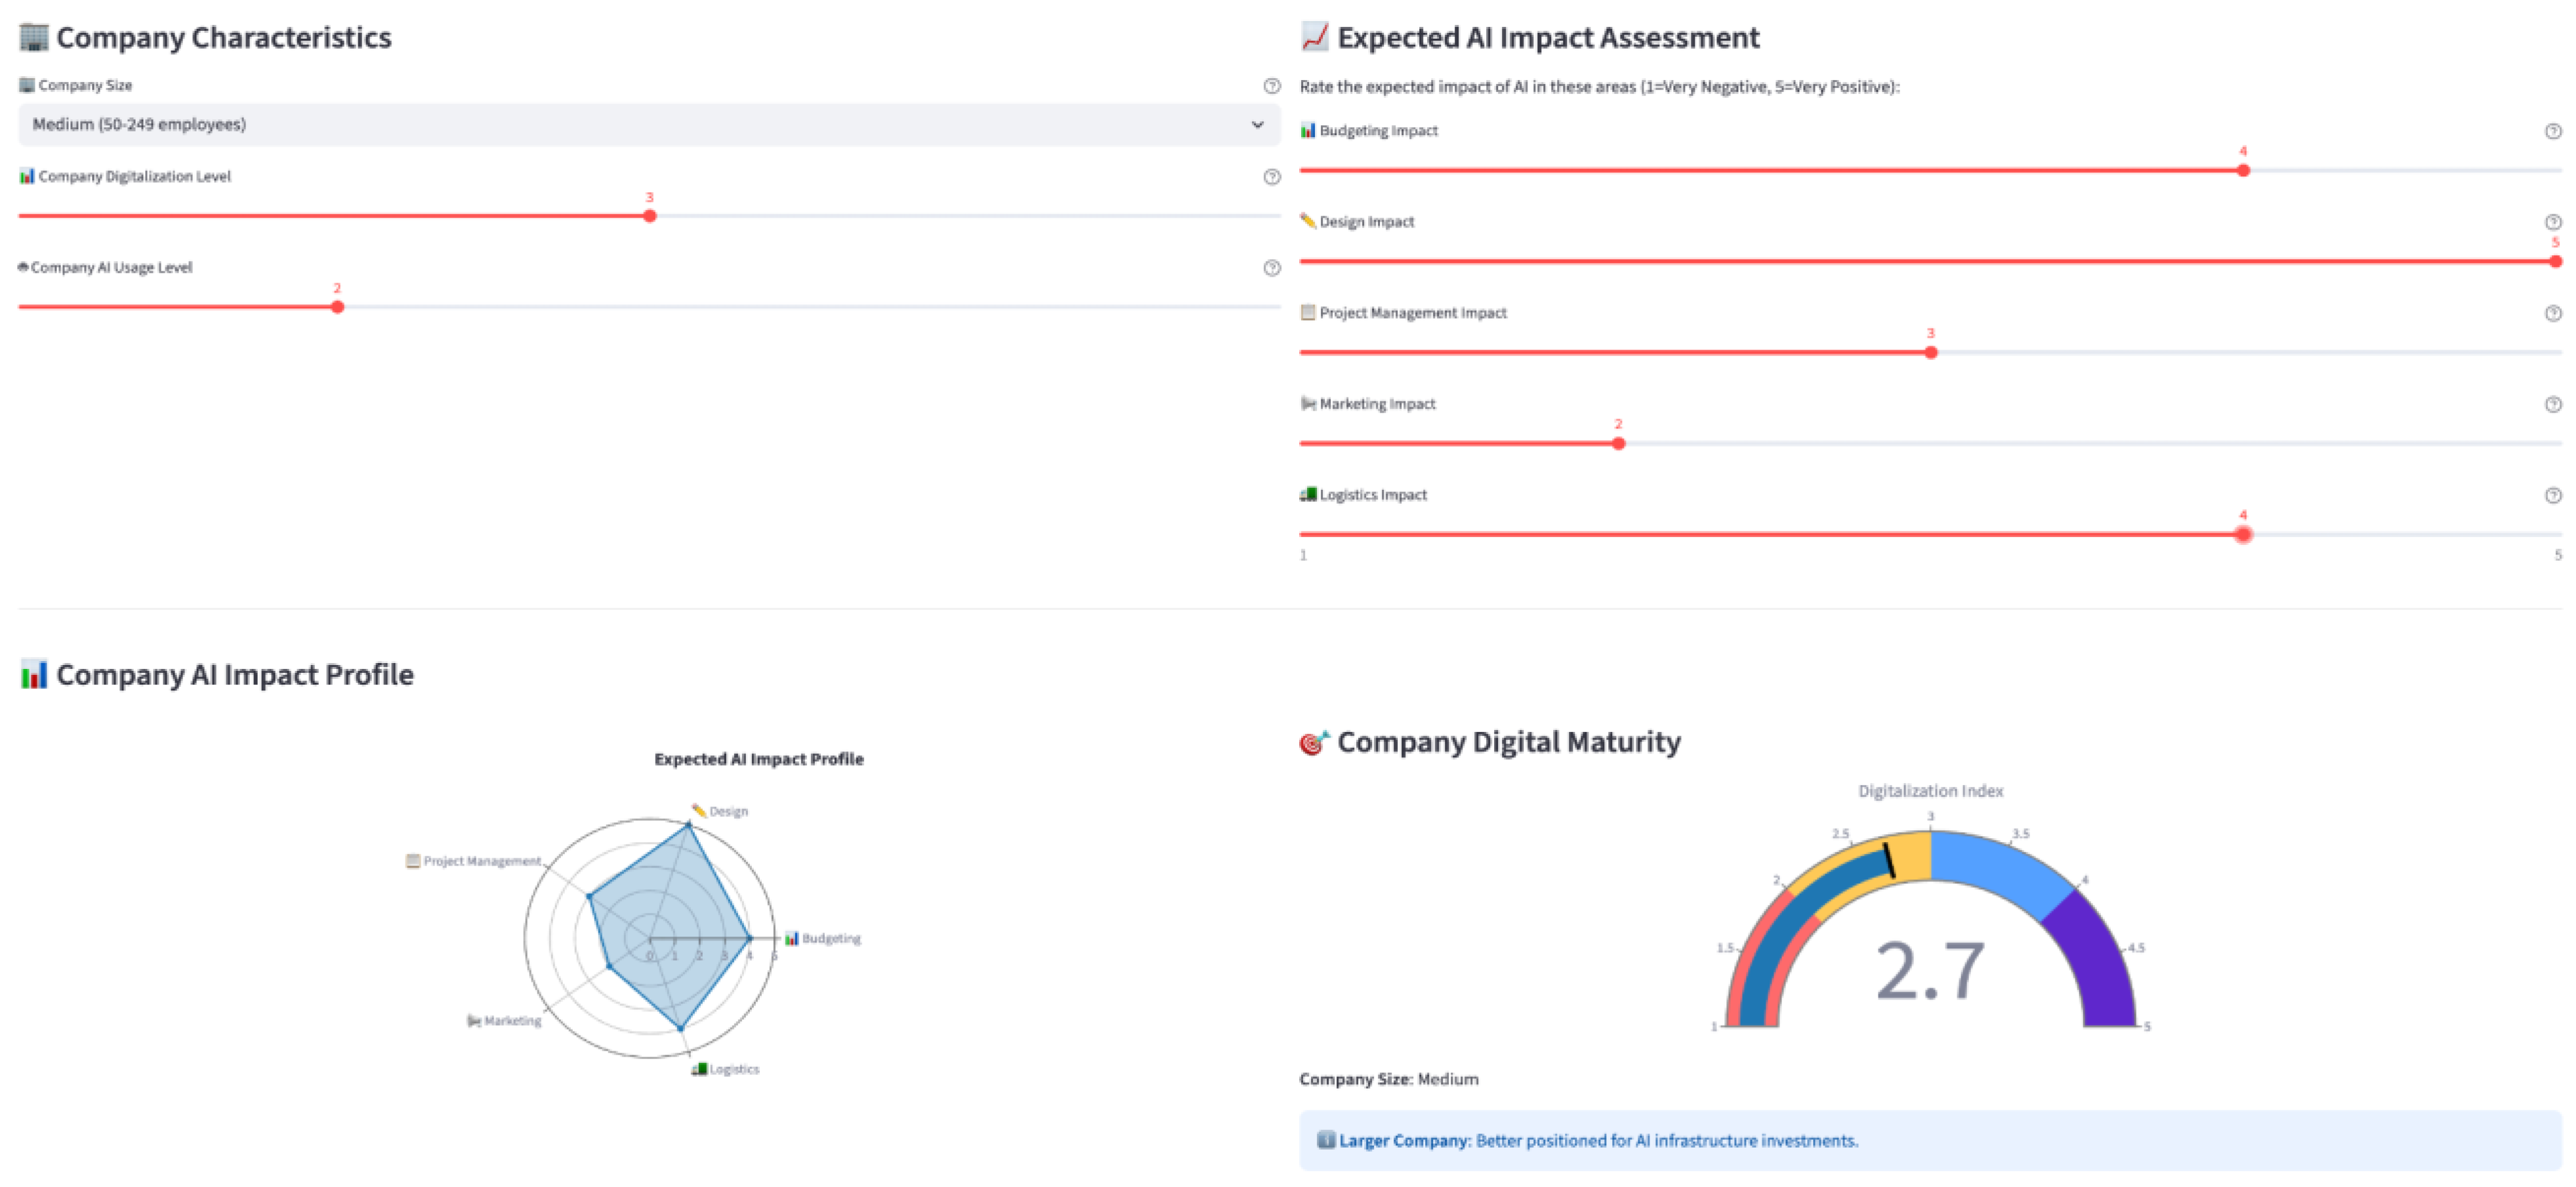Viewport: 2576px width, 1187px height.
Task: Click the Project Management Impact slider handle
Action: pyautogui.click(x=1930, y=353)
